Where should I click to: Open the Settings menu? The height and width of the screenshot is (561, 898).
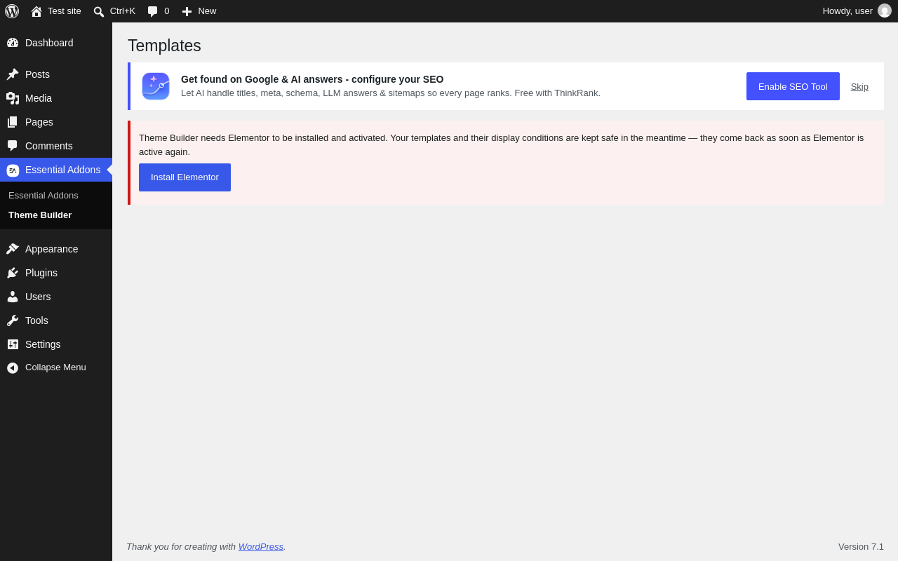pos(56,344)
